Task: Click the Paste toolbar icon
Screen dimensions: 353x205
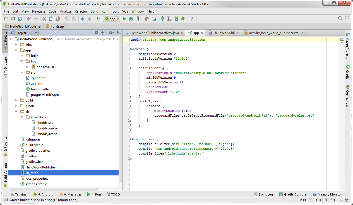Action: click(x=58, y=19)
